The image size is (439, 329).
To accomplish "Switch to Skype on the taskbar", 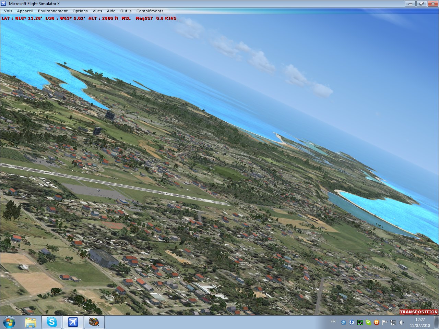I will (x=52, y=322).
